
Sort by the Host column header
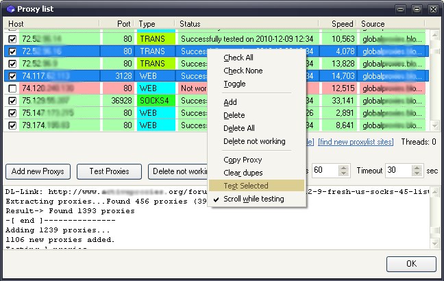pos(51,24)
